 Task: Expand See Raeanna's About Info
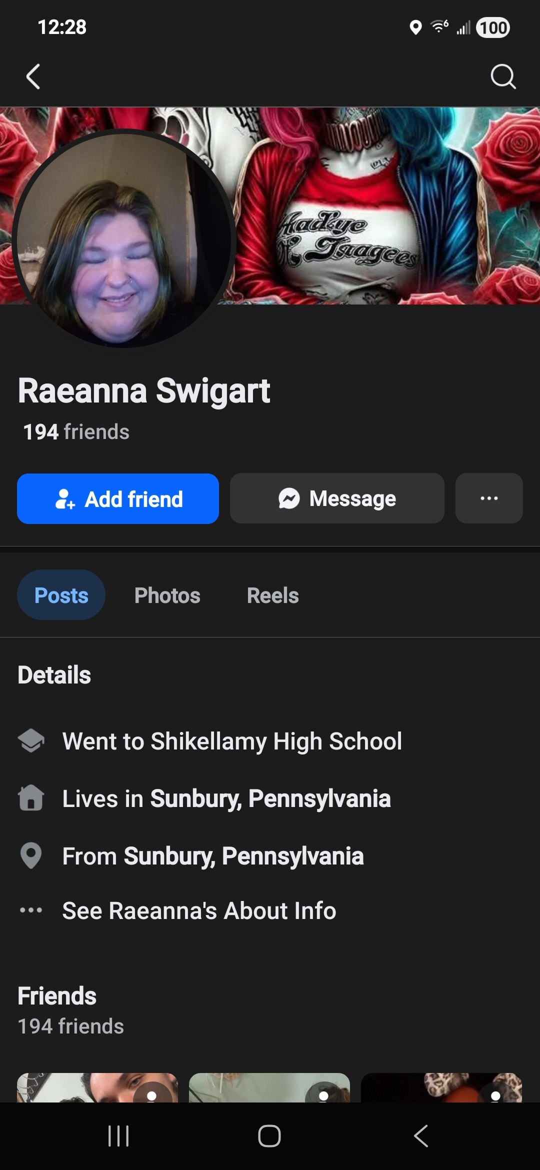(199, 910)
